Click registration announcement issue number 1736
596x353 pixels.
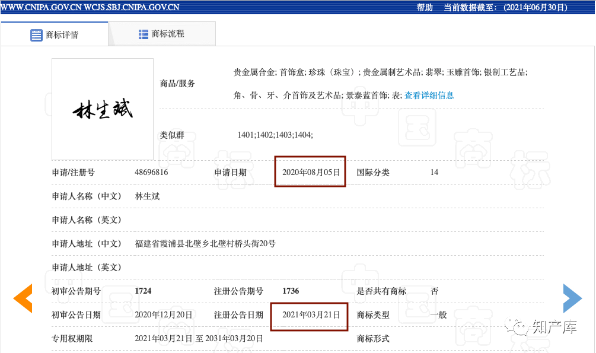[291, 291]
